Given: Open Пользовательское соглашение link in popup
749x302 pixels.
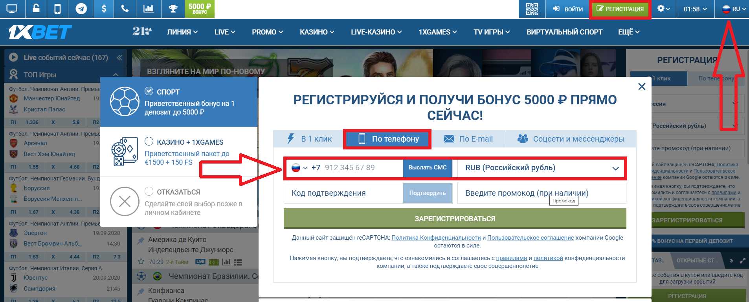Looking at the screenshot, I should point(531,238).
